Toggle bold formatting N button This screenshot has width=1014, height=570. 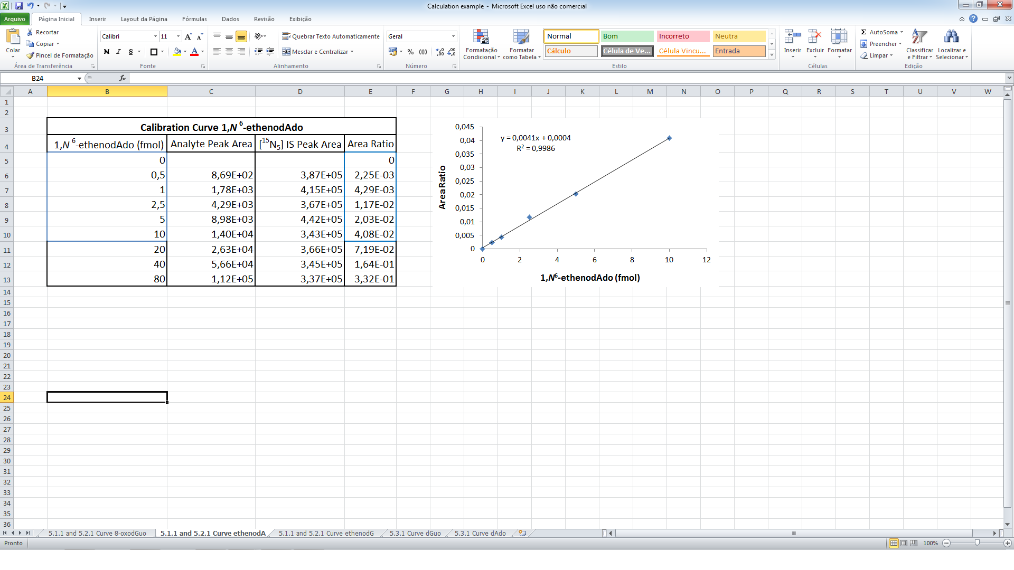[107, 52]
